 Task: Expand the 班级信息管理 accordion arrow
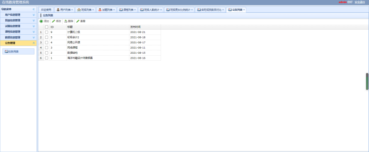(x=34, y=20)
